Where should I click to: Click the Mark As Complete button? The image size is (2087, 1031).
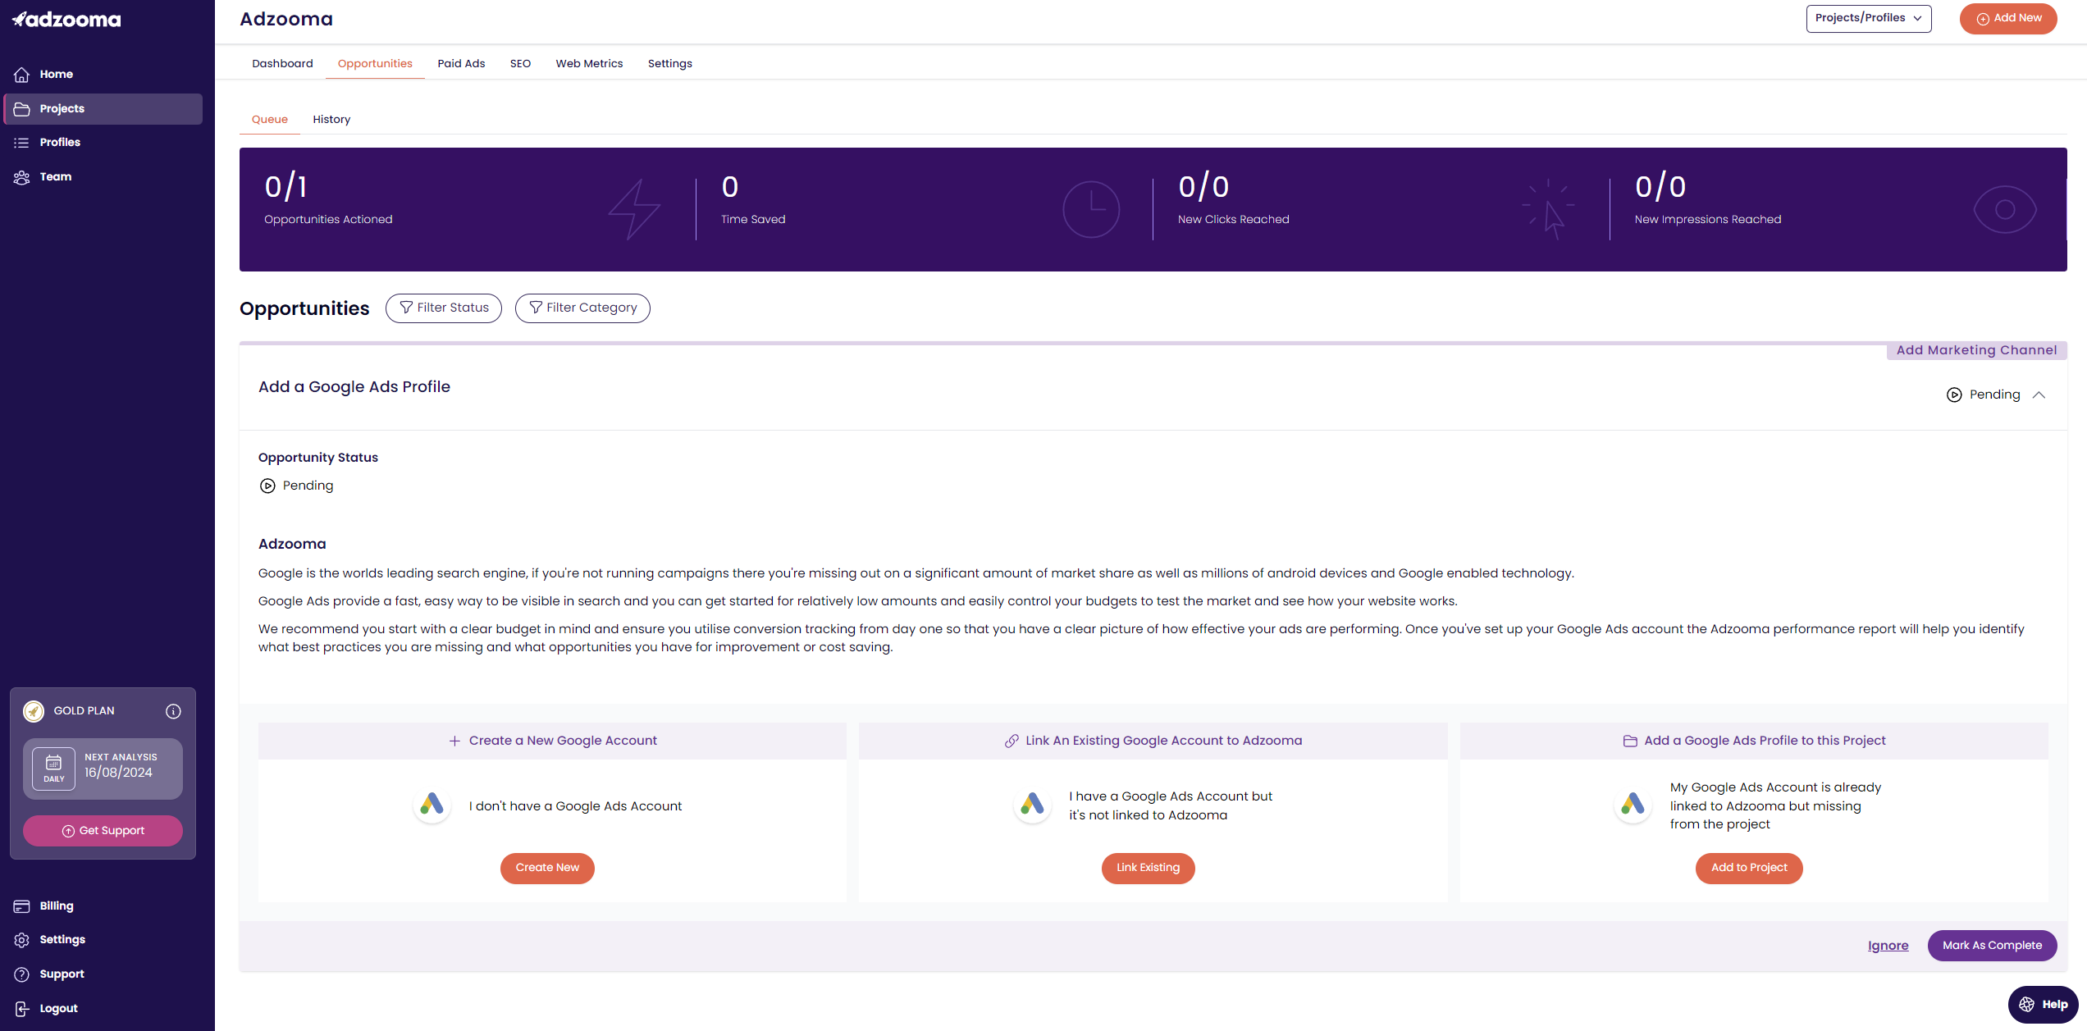(1992, 946)
